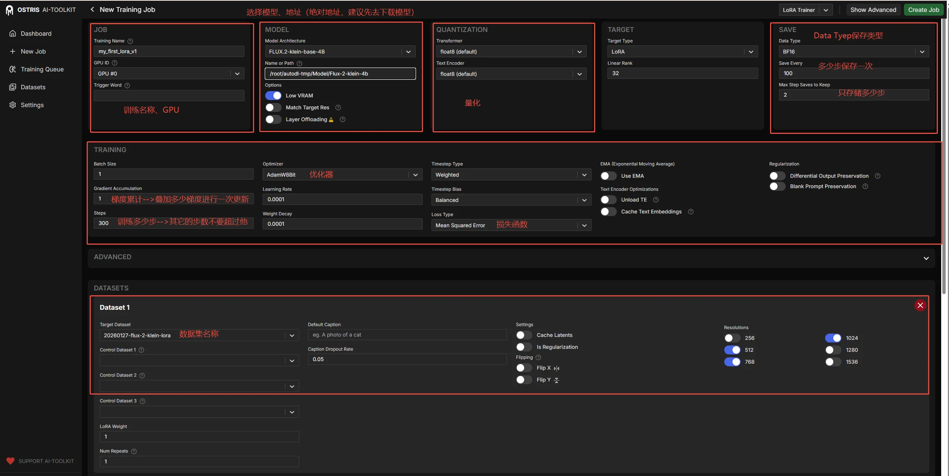Click the Create Job button
This screenshot has height=476, width=949.
point(923,10)
